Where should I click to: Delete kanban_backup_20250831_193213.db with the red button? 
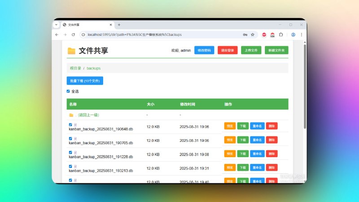[x=271, y=167]
